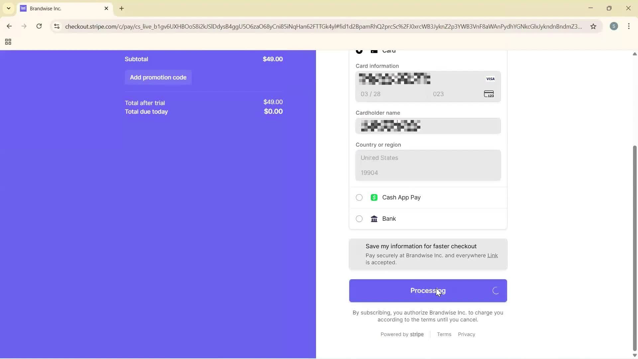Screen dimensions: 638x359
Task: Open the browser tab search dropdown
Action: click(x=8, y=8)
